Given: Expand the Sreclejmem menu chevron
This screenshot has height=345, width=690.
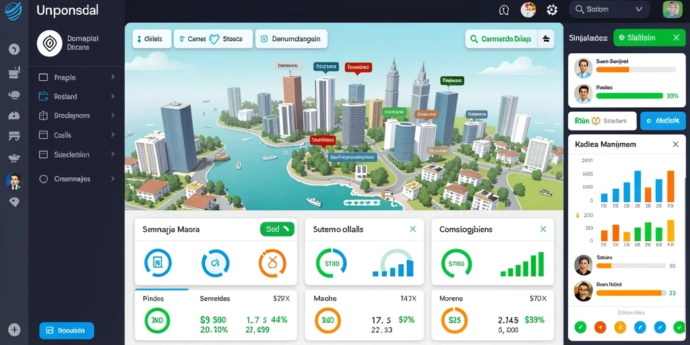Looking at the screenshot, I should click(113, 115).
